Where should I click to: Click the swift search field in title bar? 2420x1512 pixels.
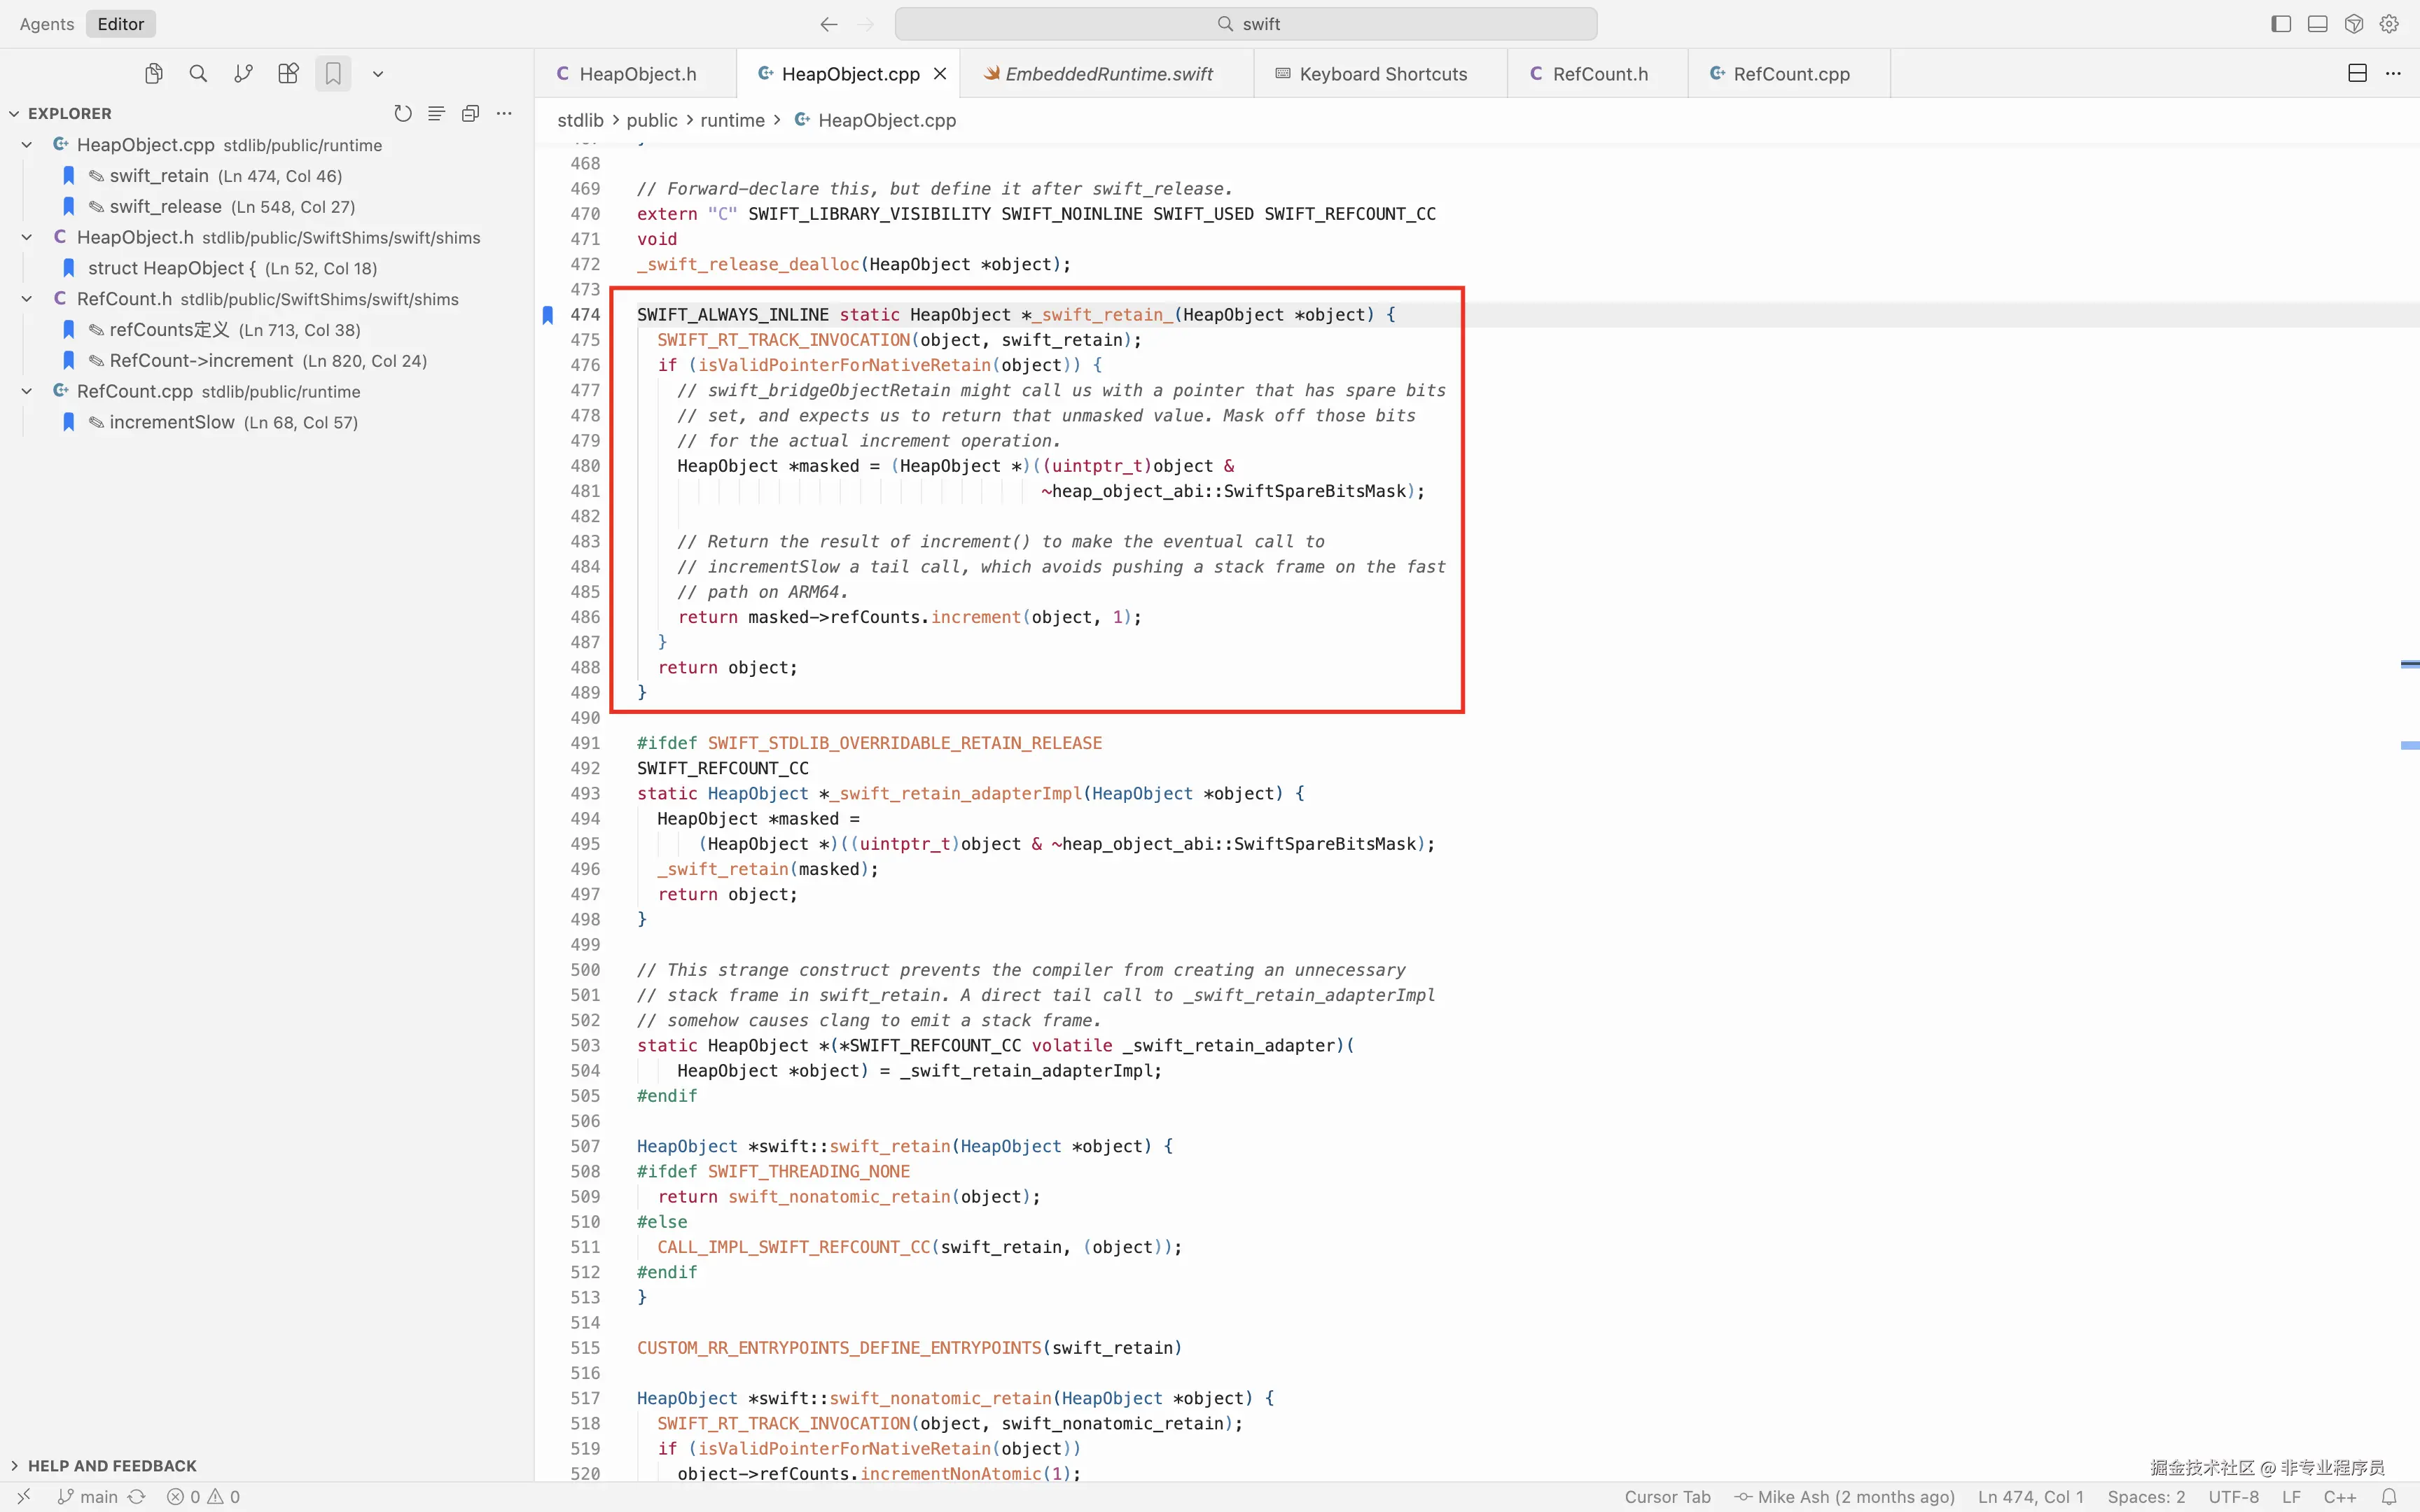click(x=1245, y=24)
